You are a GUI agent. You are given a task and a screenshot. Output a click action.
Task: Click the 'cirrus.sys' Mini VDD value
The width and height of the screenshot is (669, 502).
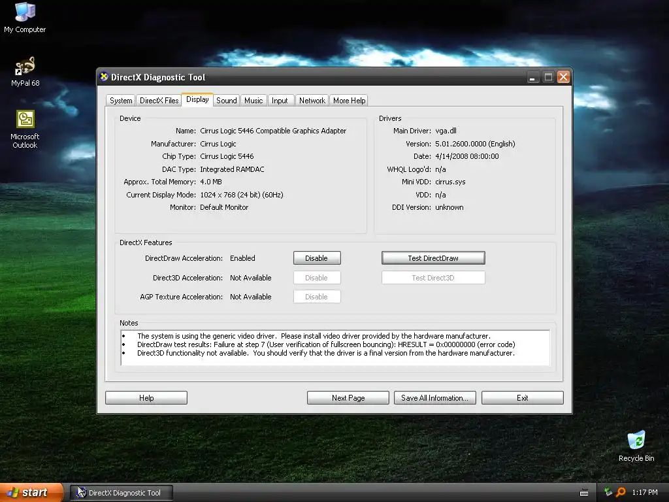(450, 182)
